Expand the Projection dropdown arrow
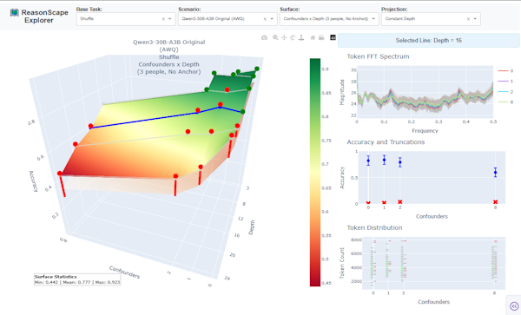The image size is (521, 315). (475, 19)
